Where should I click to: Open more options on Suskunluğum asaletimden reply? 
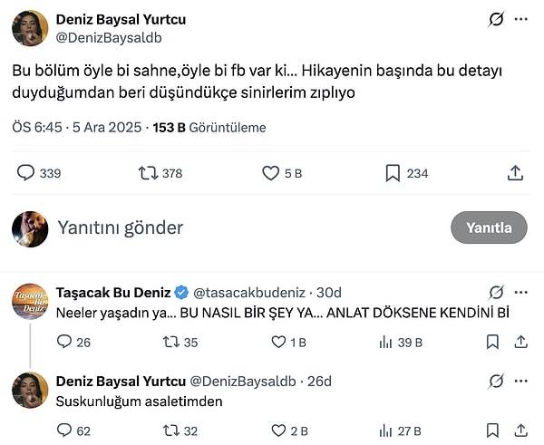(x=520, y=381)
